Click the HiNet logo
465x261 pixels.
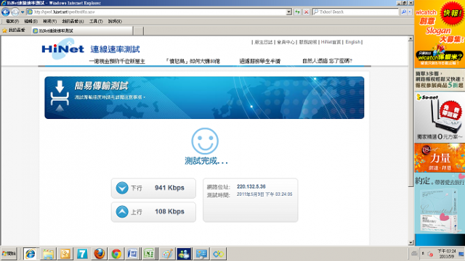(63, 49)
